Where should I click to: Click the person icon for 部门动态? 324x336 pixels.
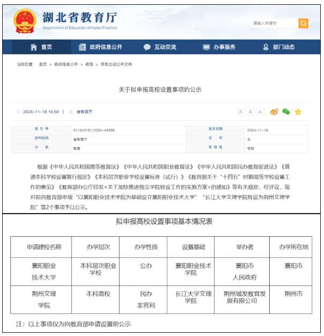click(266, 47)
